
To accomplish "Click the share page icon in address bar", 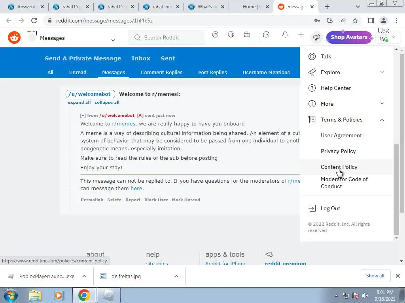I will click(343, 21).
